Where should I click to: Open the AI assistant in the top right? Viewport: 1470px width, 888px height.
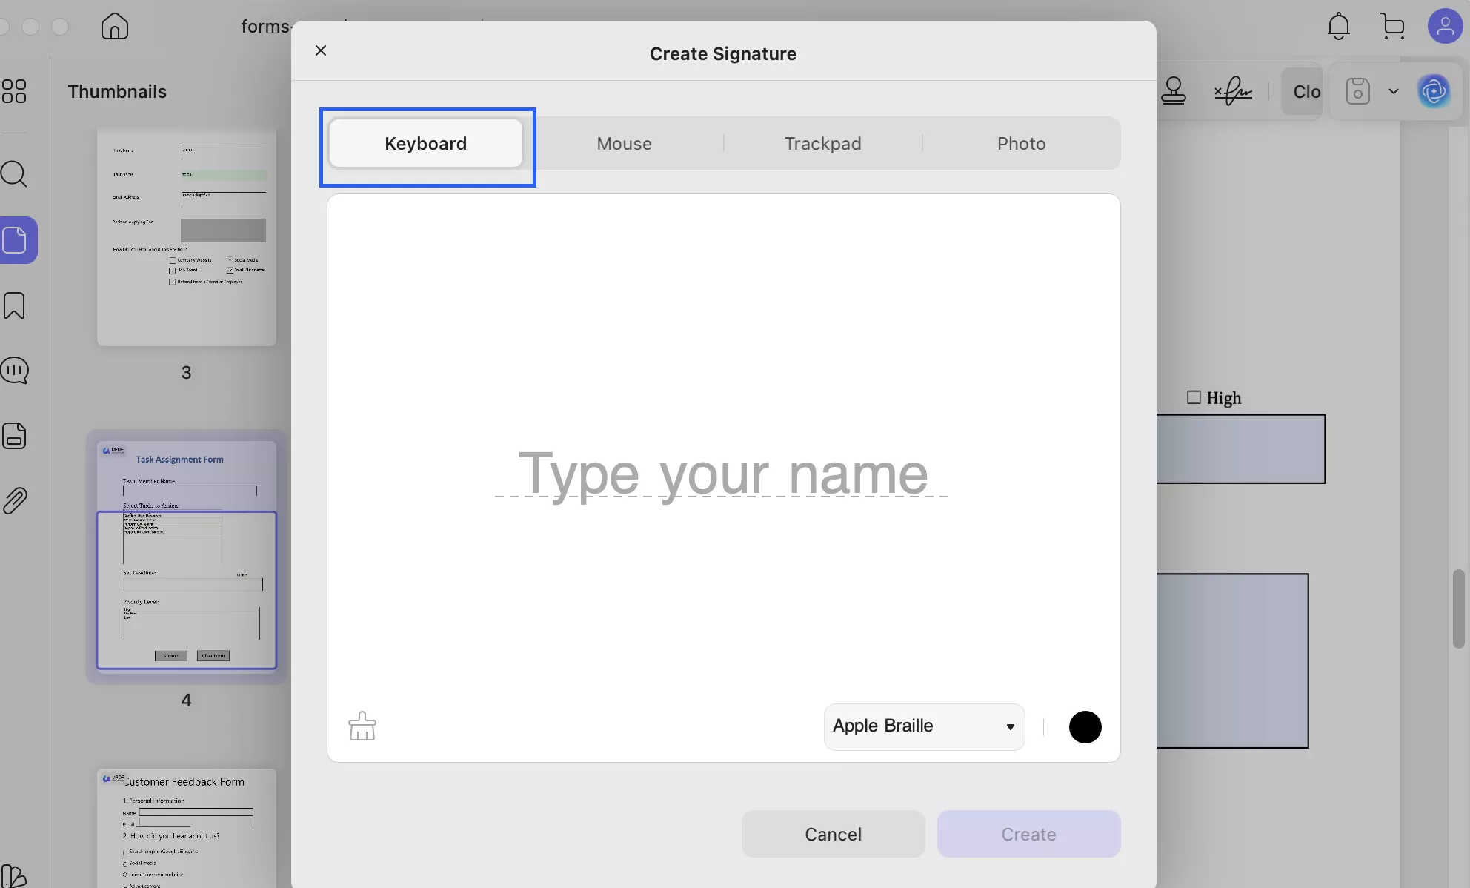(1433, 90)
